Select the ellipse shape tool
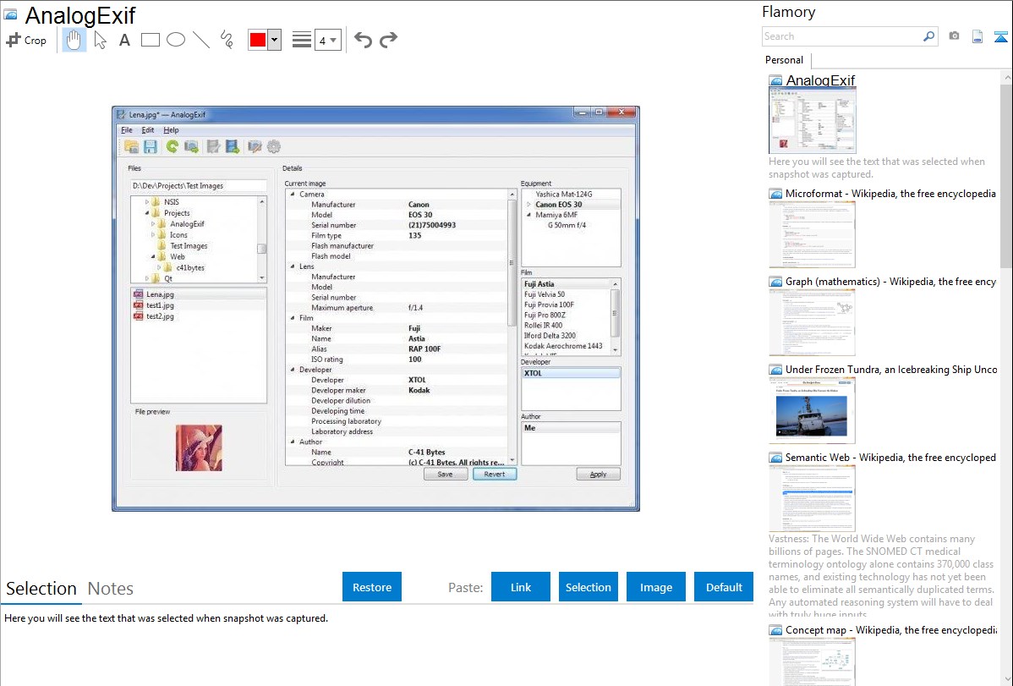The width and height of the screenshot is (1013, 686). coord(175,40)
